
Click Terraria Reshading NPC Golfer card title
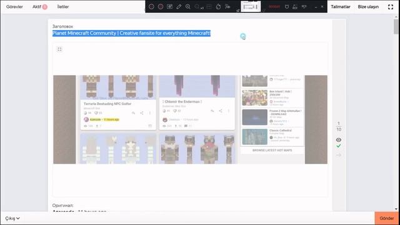point(107,104)
